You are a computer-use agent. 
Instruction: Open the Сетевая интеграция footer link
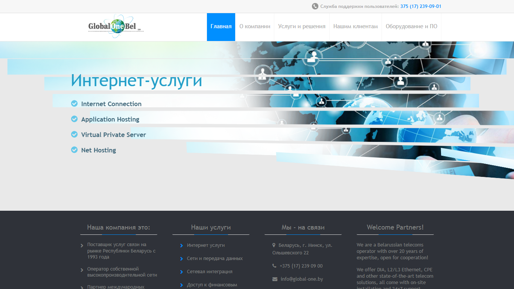pyautogui.click(x=210, y=272)
